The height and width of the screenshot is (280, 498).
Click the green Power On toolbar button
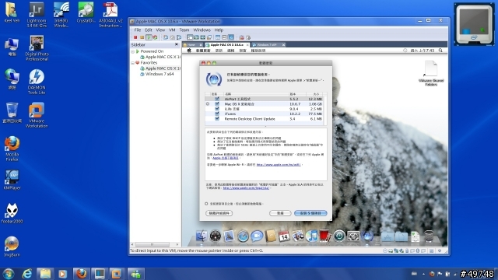click(149, 37)
